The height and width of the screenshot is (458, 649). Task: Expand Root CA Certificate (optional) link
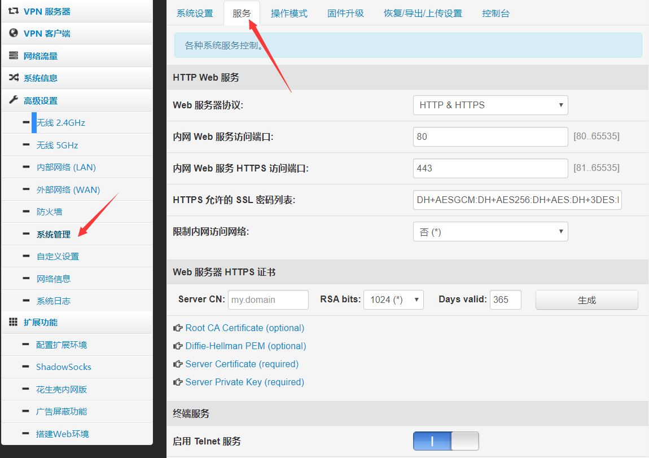244,328
